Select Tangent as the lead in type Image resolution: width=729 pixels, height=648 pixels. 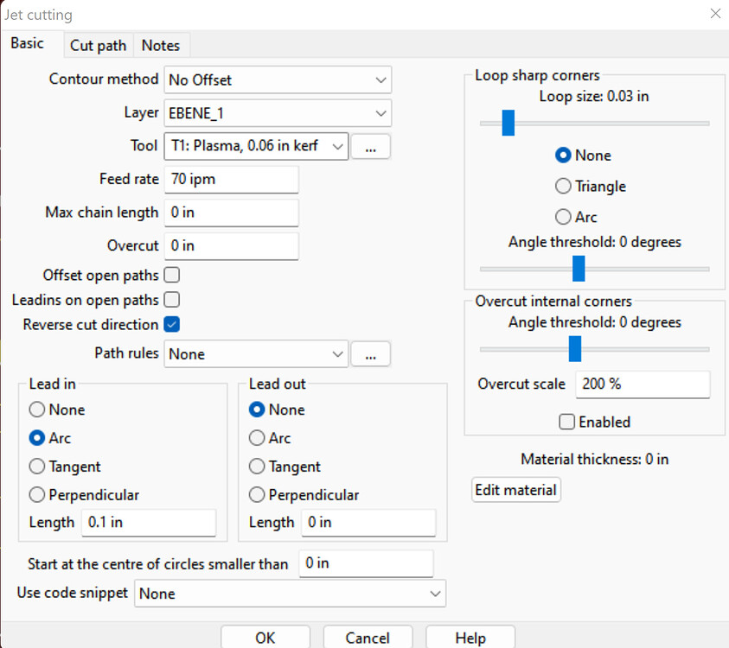pyautogui.click(x=36, y=467)
